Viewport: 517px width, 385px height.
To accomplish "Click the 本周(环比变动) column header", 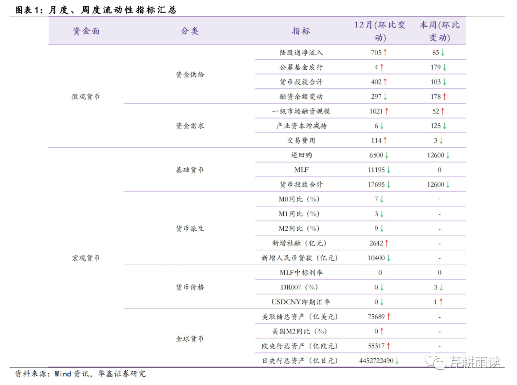I will [439, 31].
